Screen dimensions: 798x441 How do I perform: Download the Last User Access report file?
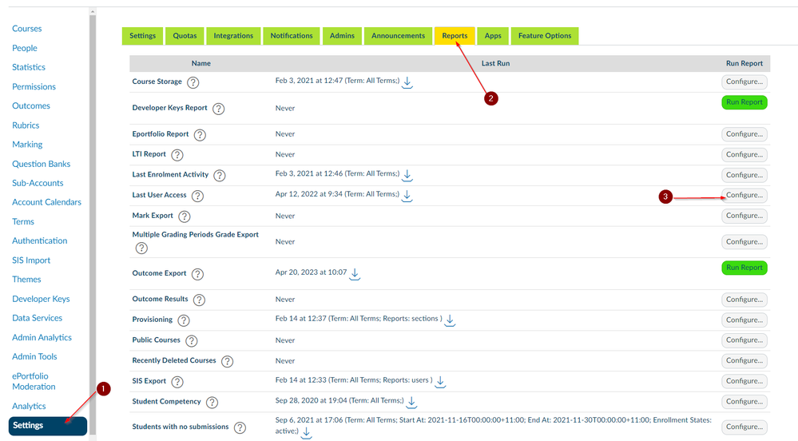tap(407, 195)
